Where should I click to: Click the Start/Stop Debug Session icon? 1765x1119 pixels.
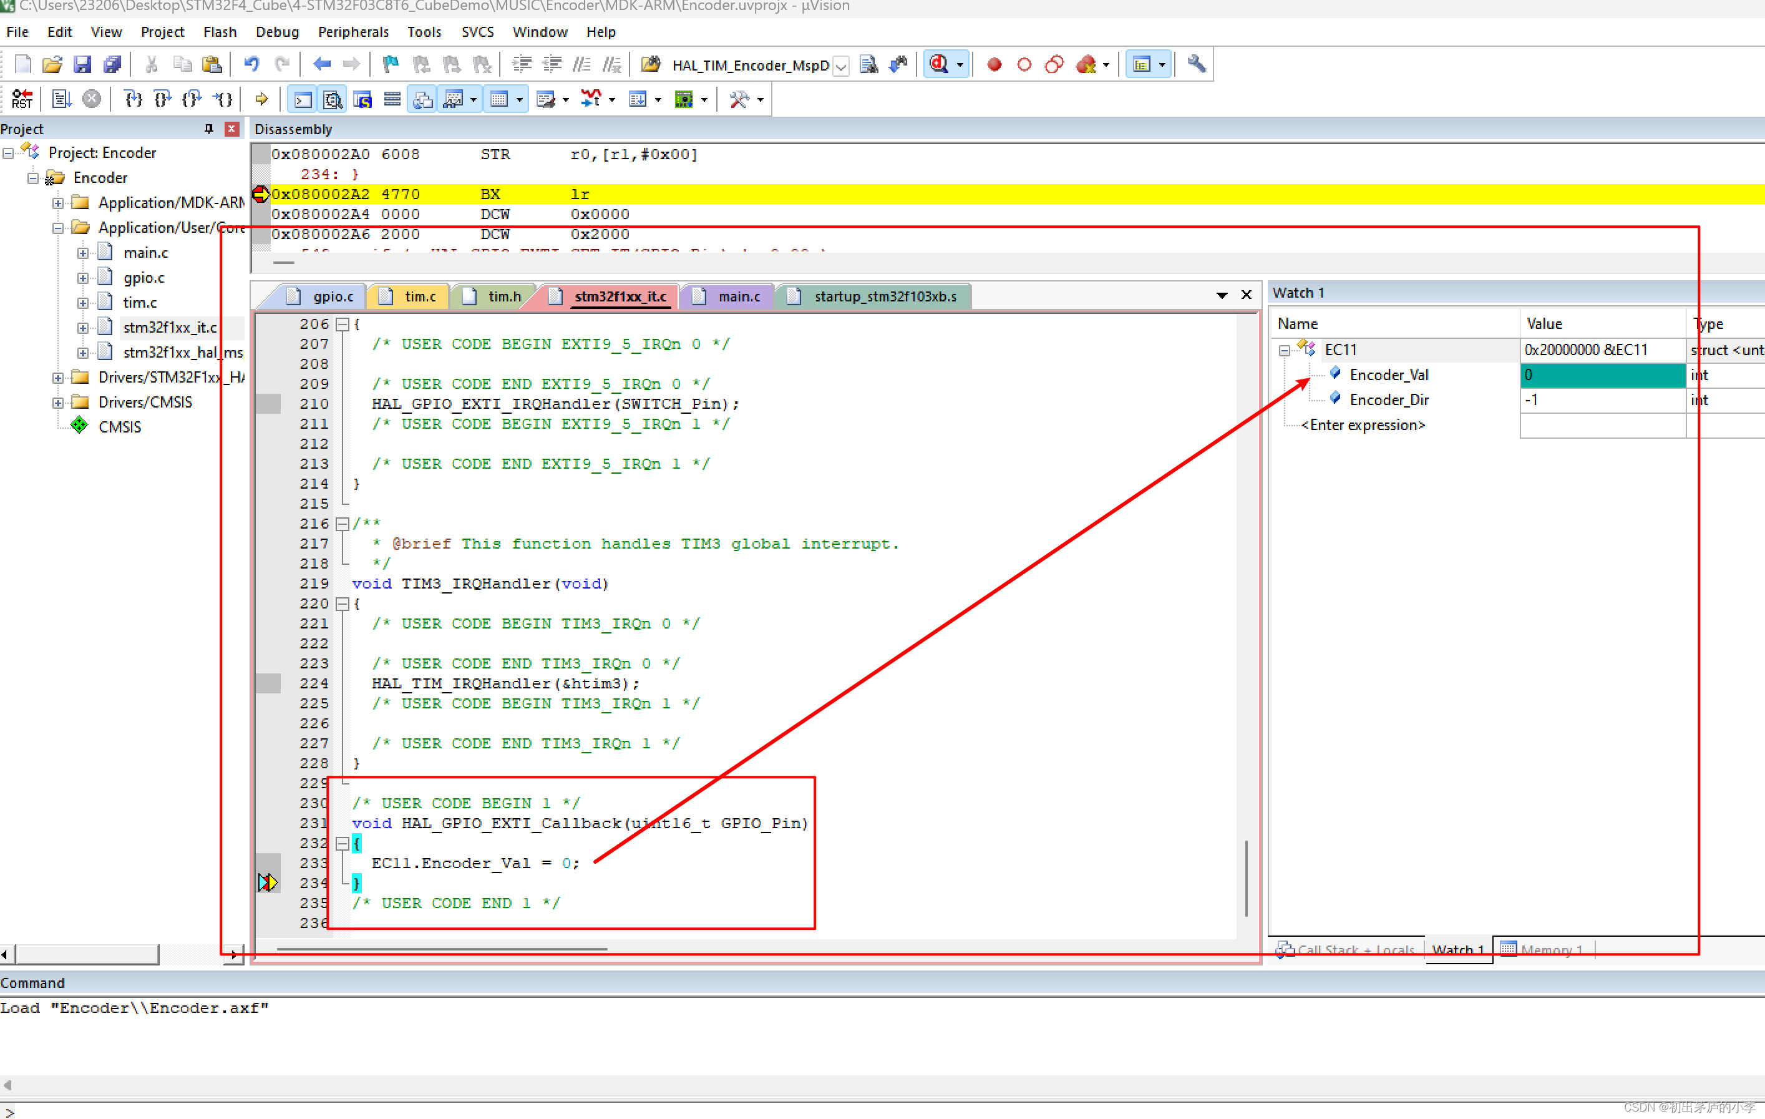939,64
